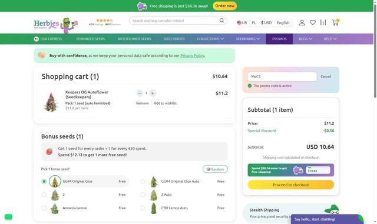This screenshot has width=377, height=224.
Task: Expand the Help menu
Action: tap(330, 39)
